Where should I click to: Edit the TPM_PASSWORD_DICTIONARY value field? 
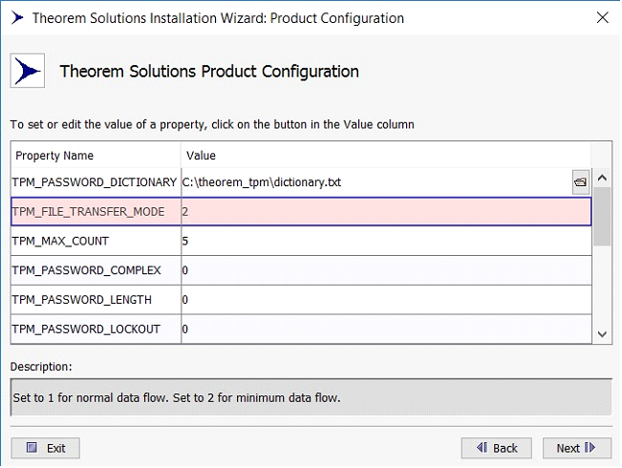point(375,181)
